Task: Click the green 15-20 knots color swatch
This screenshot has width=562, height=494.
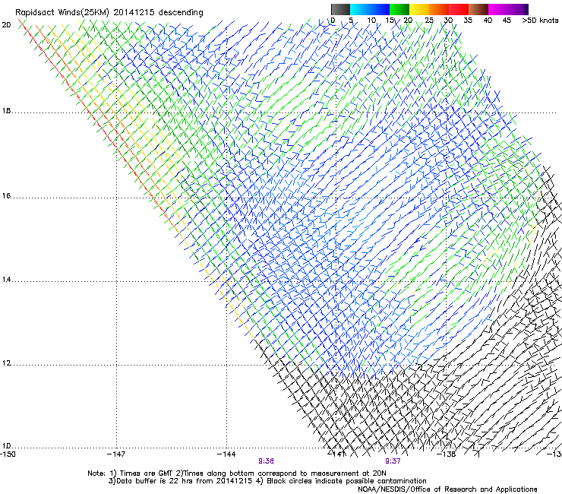Action: 399,9
